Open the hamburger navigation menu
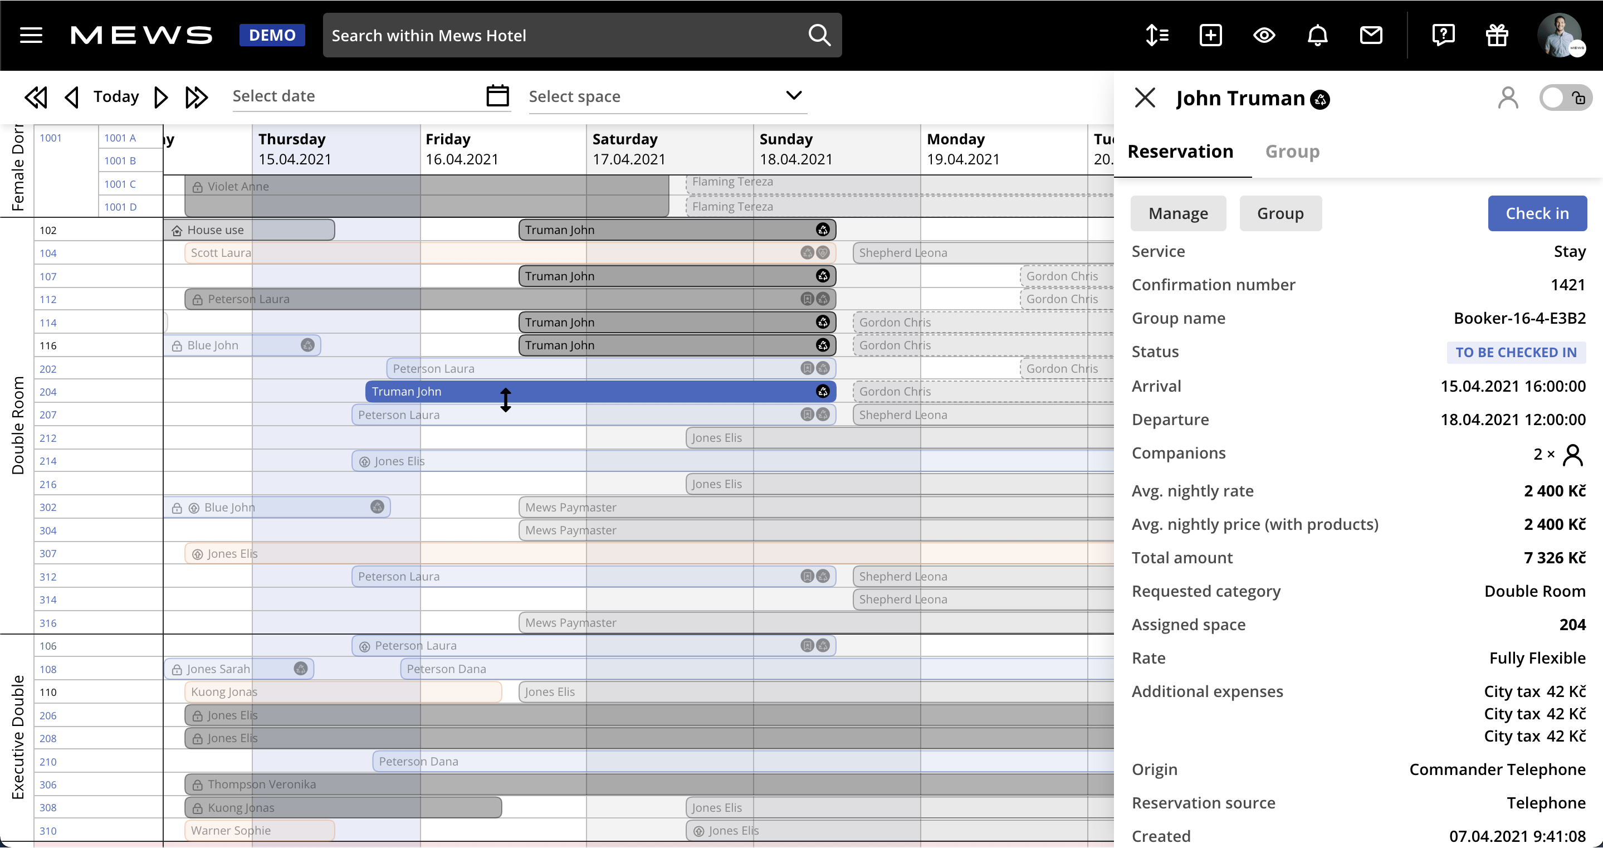1603x848 pixels. [x=31, y=36]
